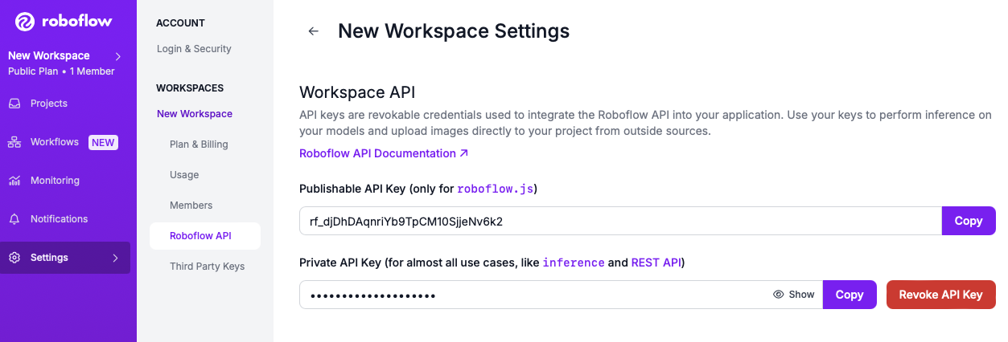The width and height of the screenshot is (1008, 342).
Task: Open Third Party Keys page
Action: [207, 267]
